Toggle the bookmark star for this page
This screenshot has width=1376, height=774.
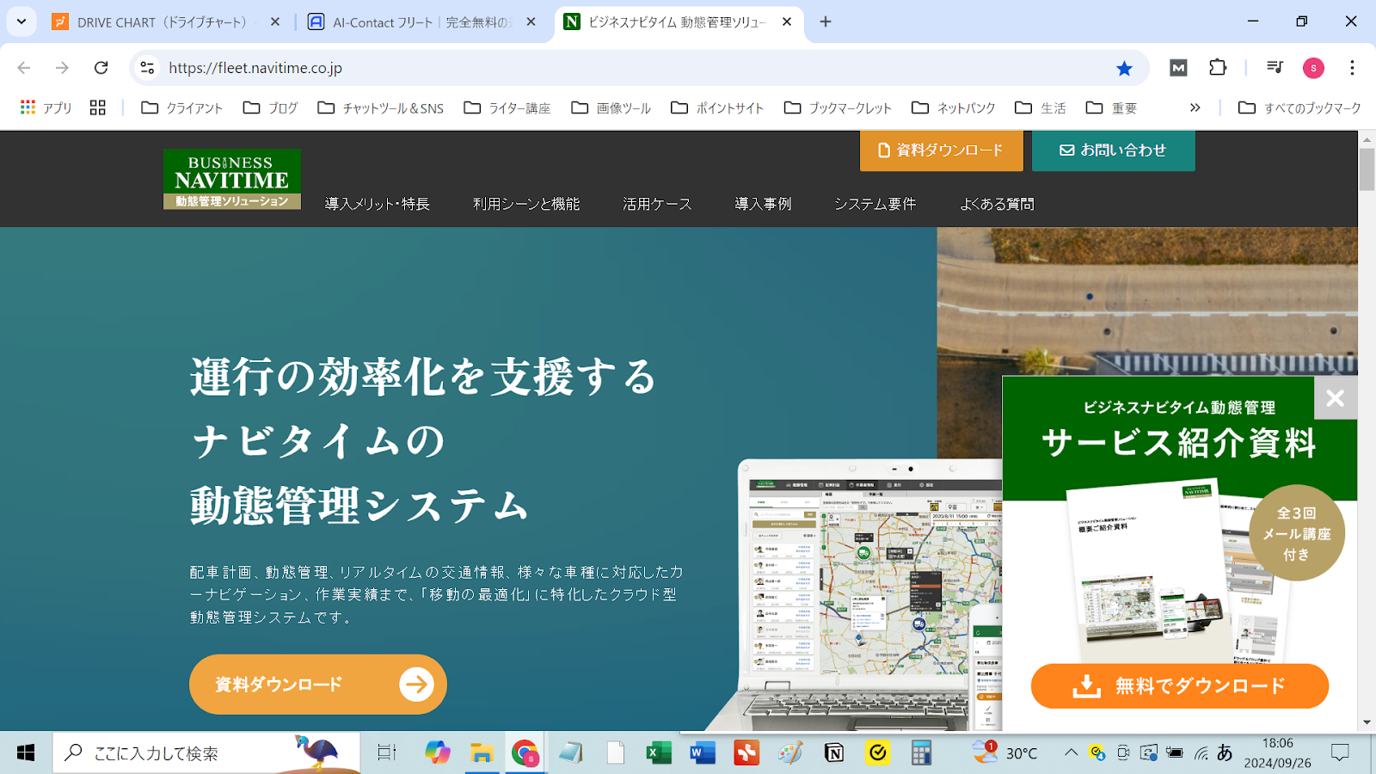pos(1124,68)
